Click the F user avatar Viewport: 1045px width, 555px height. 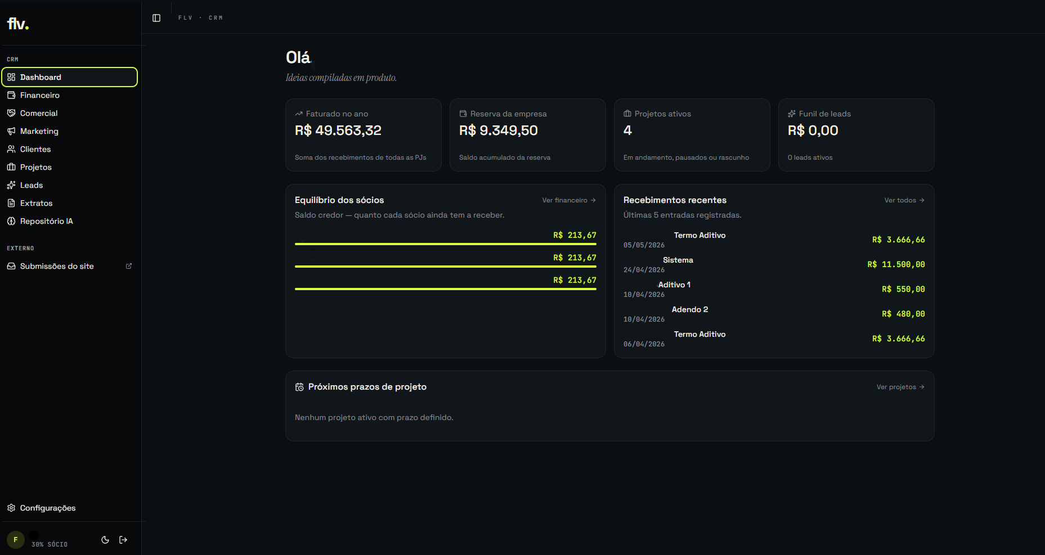click(16, 540)
